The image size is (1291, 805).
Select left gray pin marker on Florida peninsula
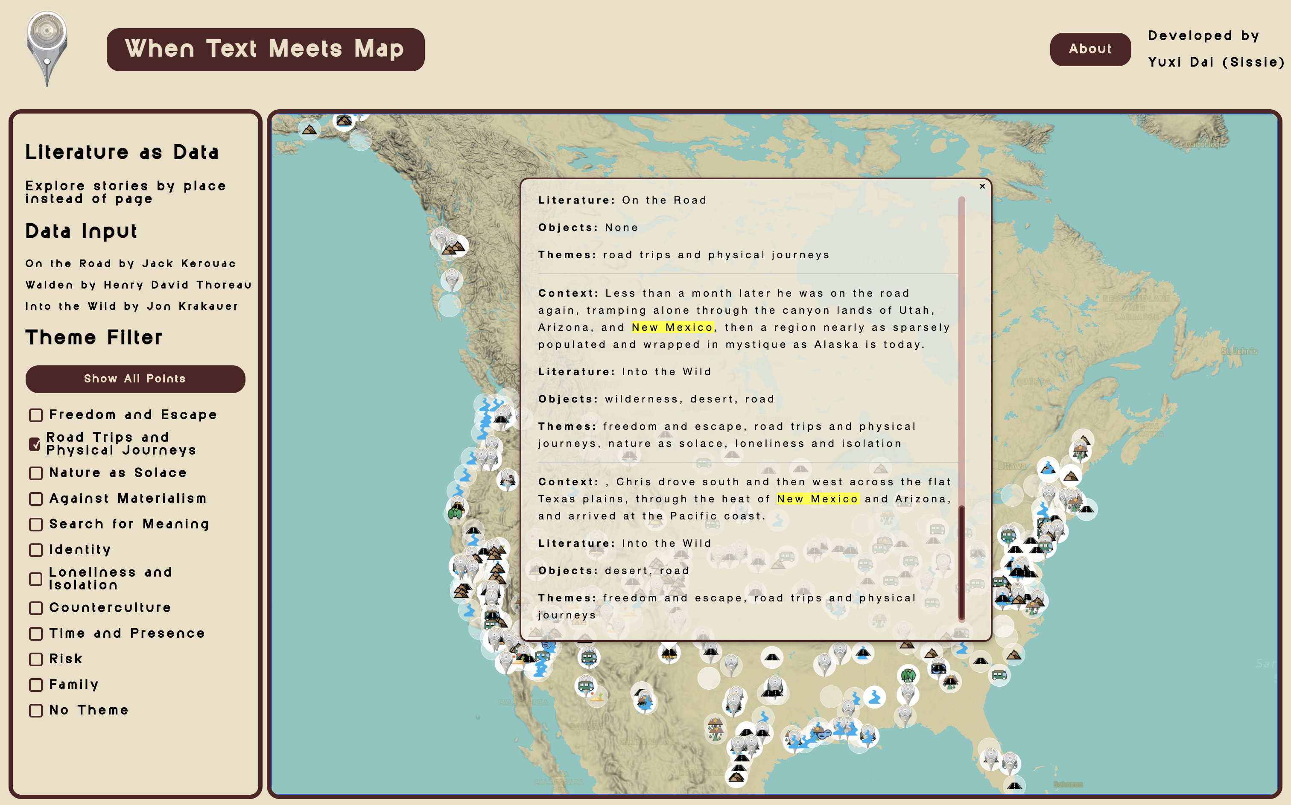990,758
